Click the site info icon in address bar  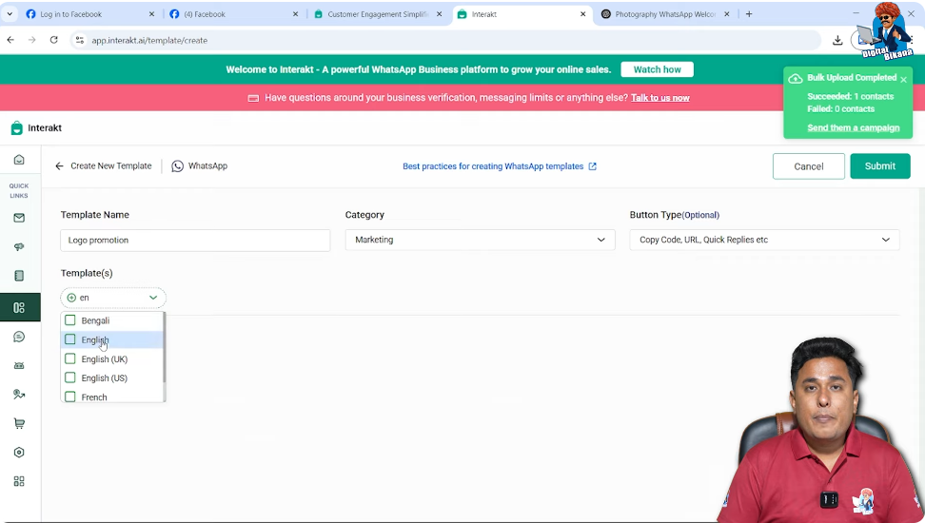pos(80,40)
